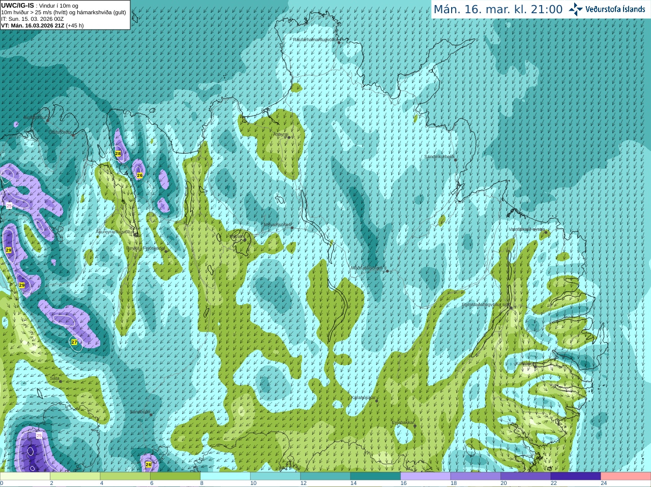
Task: Select the 'UWC/IG-IS' model title text
Action: [17, 5]
